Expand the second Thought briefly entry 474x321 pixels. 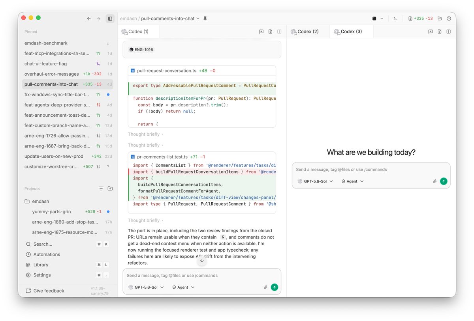[x=145, y=146]
